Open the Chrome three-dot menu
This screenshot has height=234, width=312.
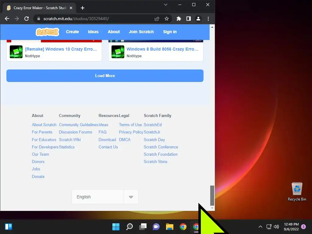coord(208,19)
